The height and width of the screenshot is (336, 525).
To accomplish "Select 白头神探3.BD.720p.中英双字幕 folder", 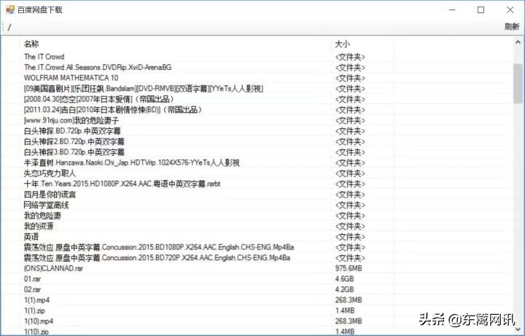I will (74, 152).
